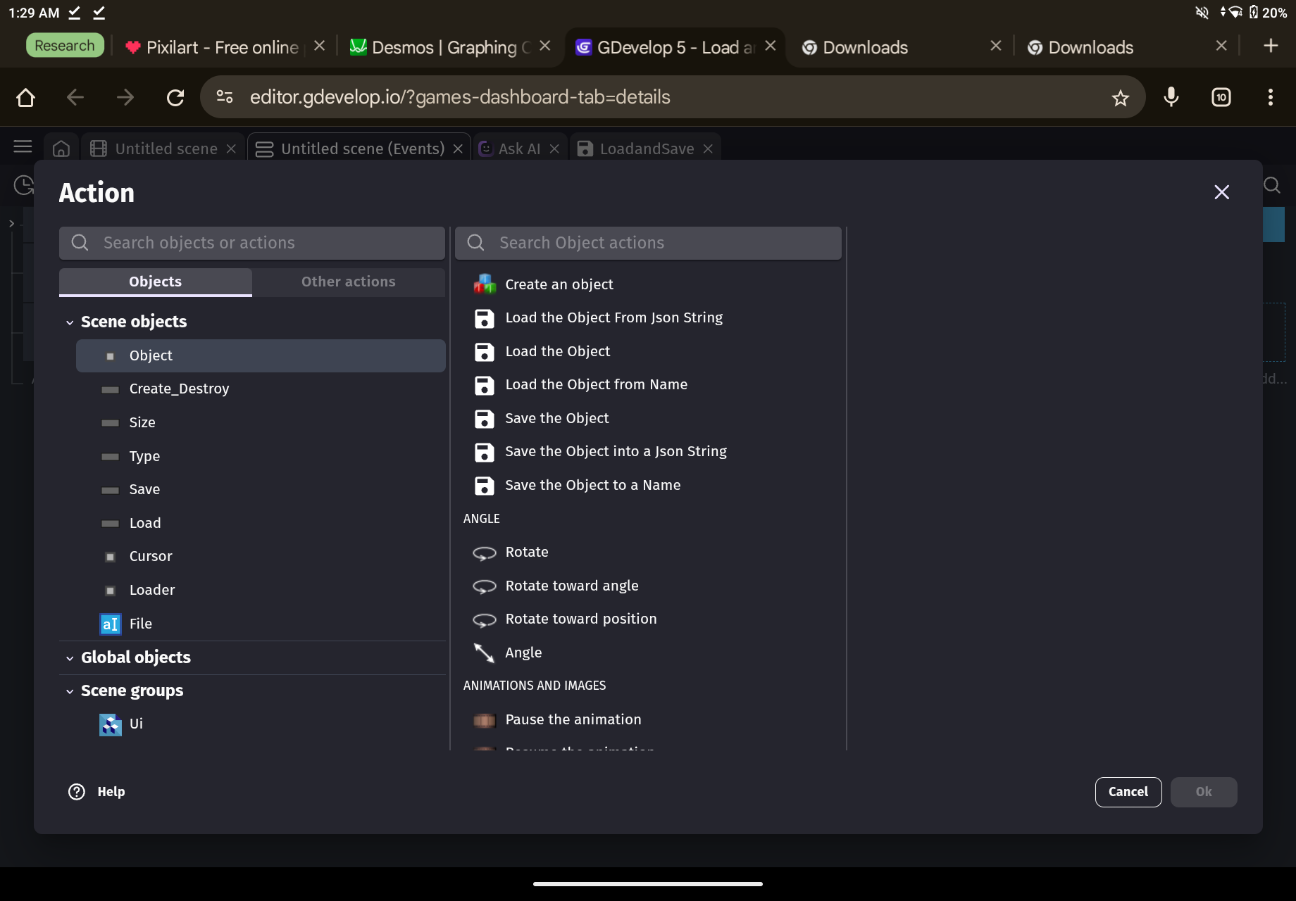Go back in browser history
1296x901 pixels.
pyautogui.click(x=75, y=97)
